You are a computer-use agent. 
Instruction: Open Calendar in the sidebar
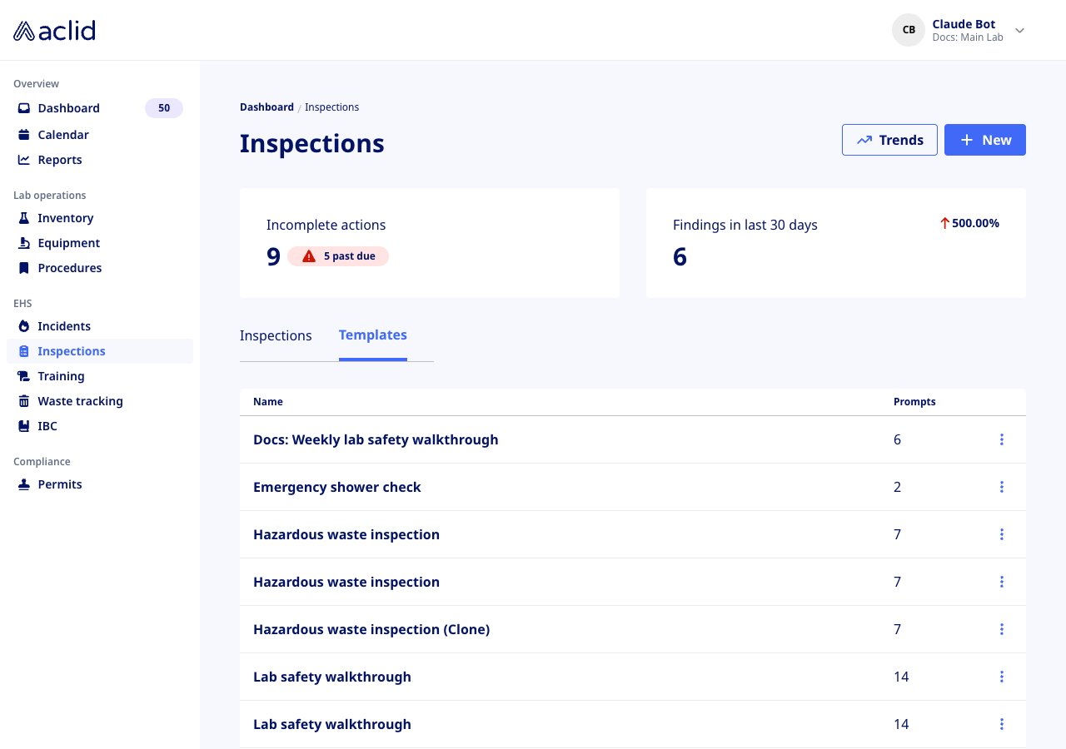point(99,135)
